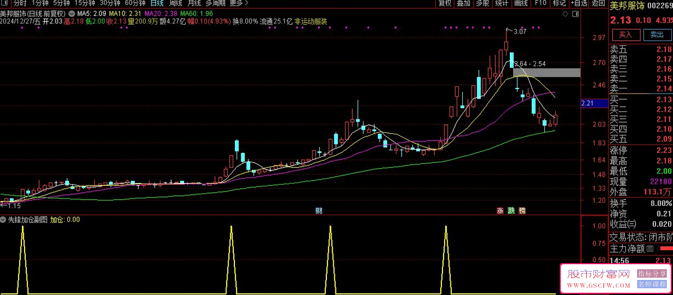Toggle the sub-chart indicator dropdown arrow
Image resolution: width=673 pixels, height=295 pixels.
[x=3, y=220]
